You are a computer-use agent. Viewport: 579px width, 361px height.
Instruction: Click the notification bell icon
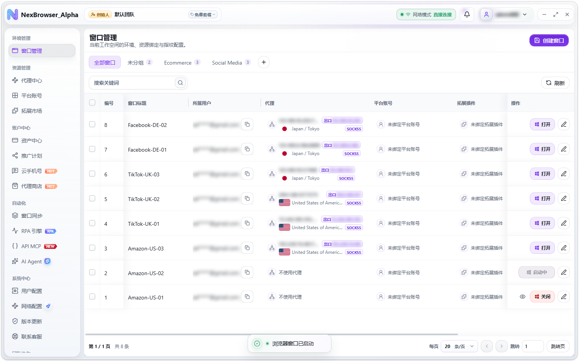467,14
